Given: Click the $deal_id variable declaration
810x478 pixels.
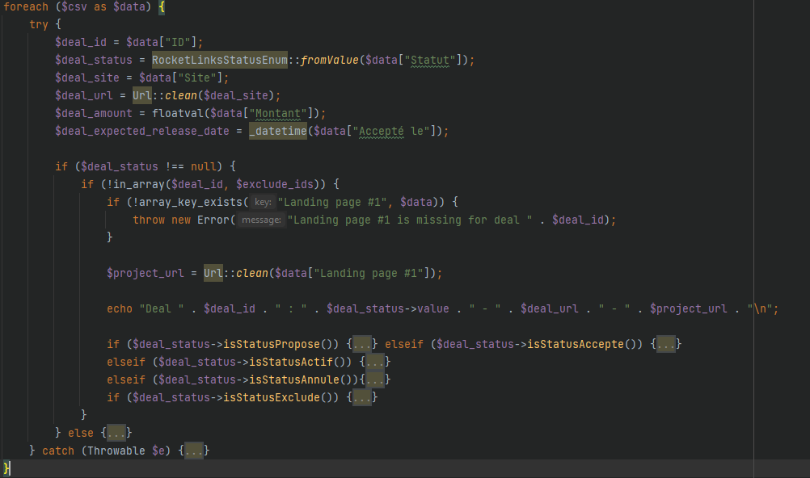Looking at the screenshot, I should pos(81,42).
